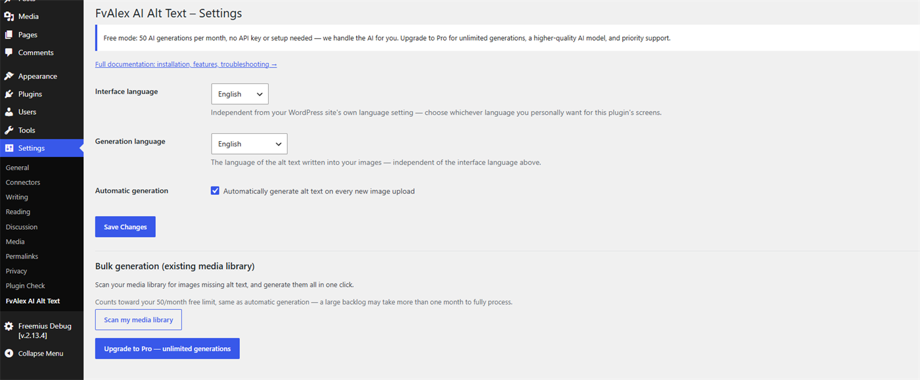Open Pages via its sidebar icon

[9, 35]
